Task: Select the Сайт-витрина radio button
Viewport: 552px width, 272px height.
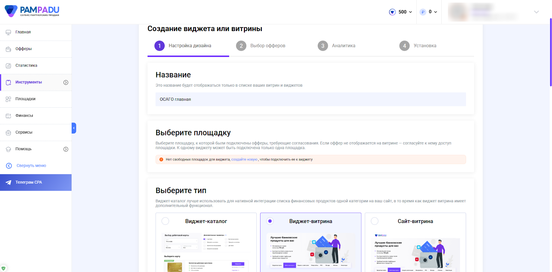Action: pyautogui.click(x=375, y=221)
